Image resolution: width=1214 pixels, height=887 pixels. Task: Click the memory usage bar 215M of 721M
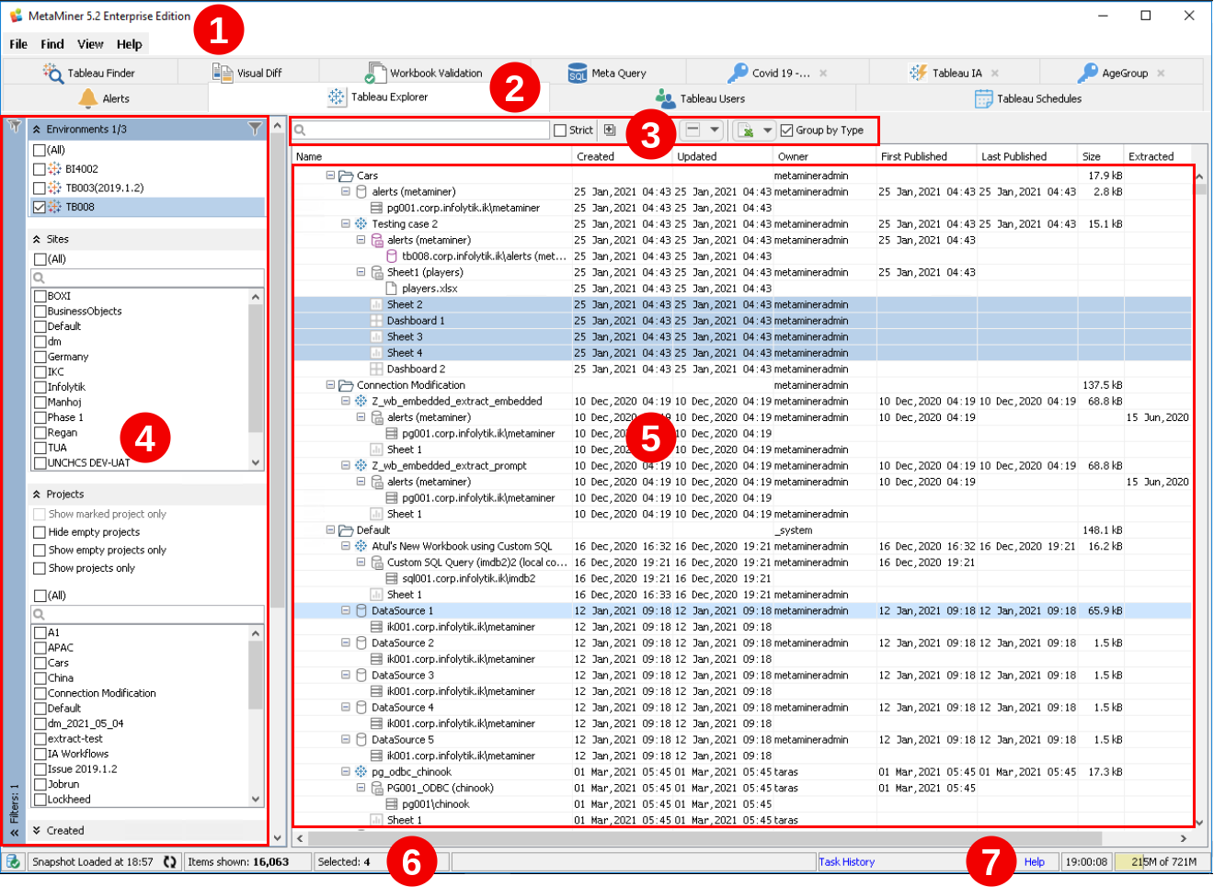[1161, 862]
